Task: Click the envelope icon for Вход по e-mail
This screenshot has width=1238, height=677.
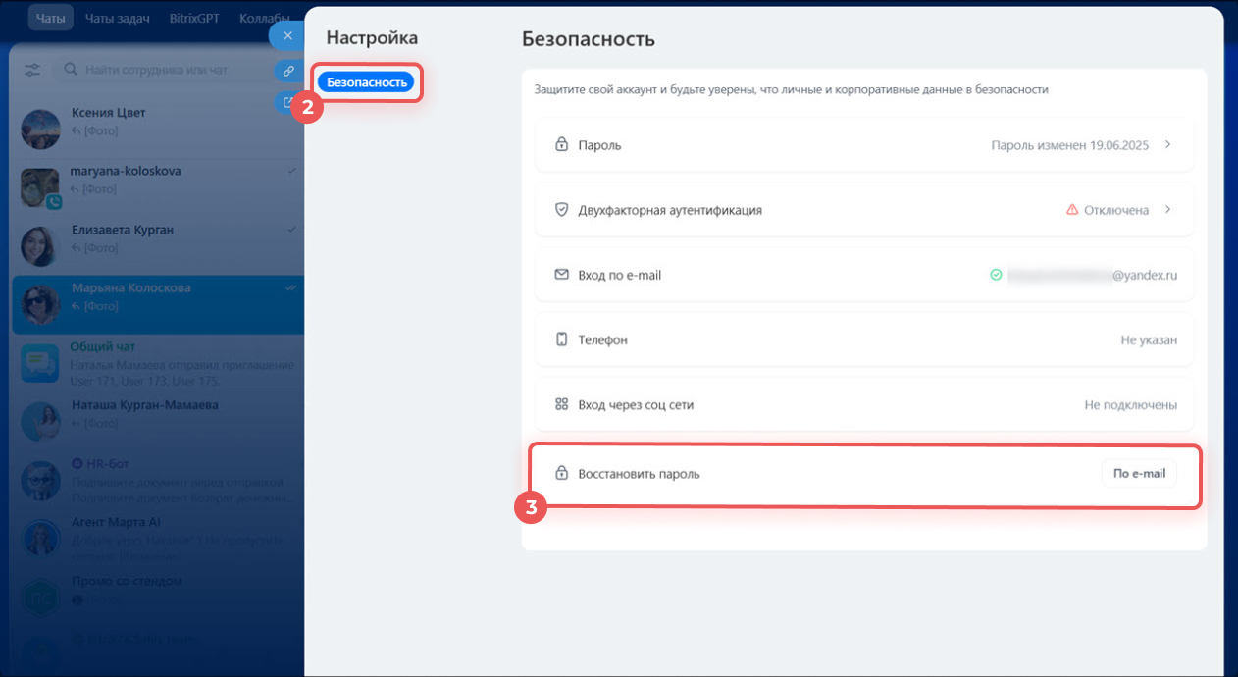Action: [562, 275]
